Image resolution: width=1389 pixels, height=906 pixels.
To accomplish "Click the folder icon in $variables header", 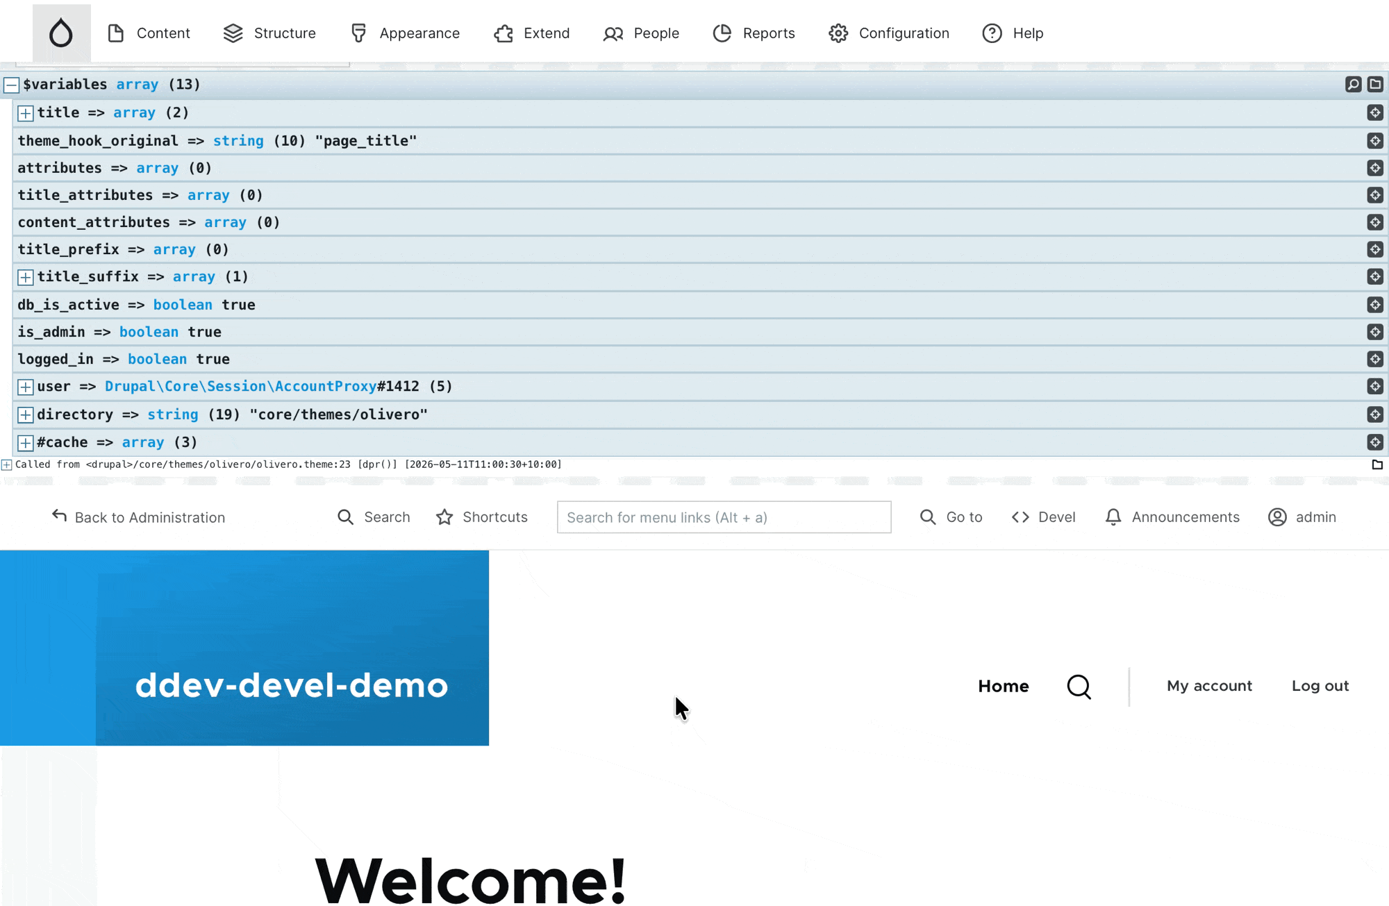I will (x=1375, y=85).
